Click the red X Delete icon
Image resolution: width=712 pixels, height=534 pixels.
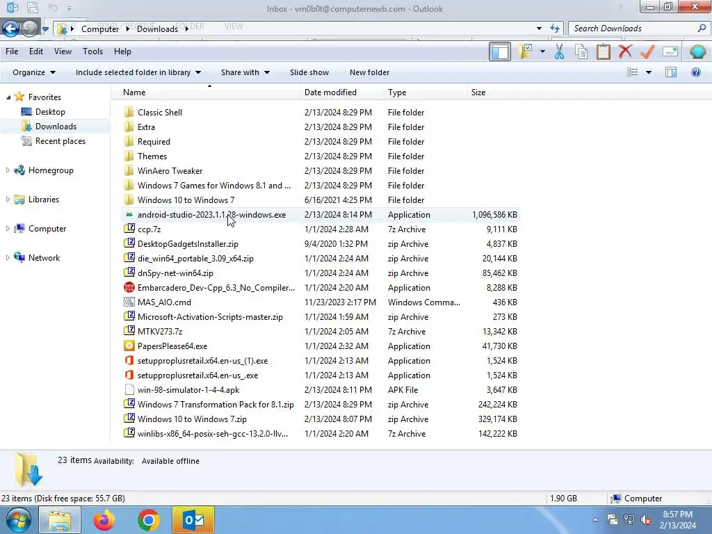coord(625,51)
